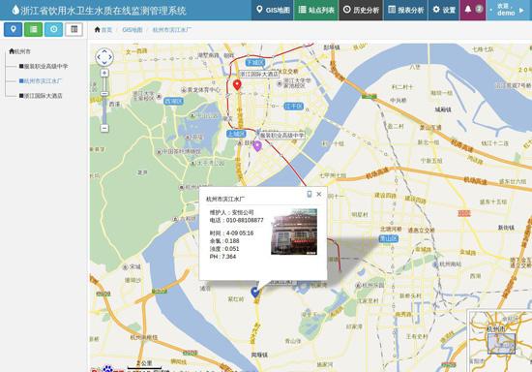Select the red map pin marker
This screenshot has height=372, width=532.
click(x=237, y=84)
